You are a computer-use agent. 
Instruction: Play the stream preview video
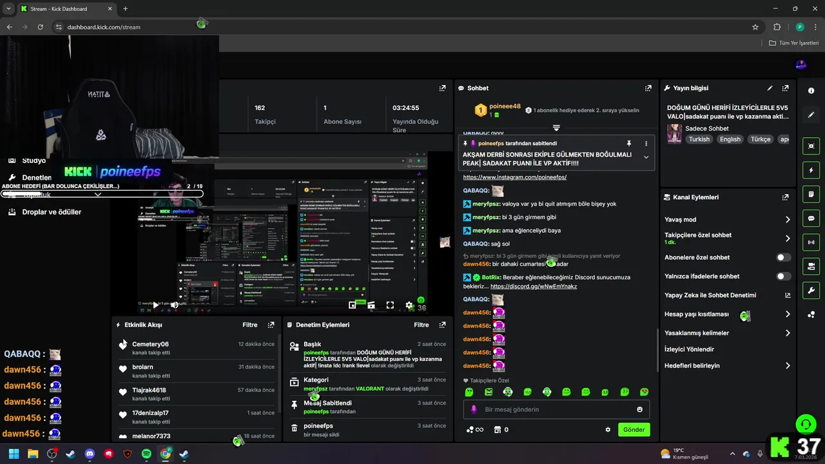[x=155, y=305]
